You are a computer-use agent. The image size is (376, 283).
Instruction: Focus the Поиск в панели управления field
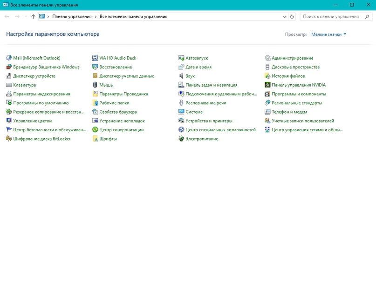(x=336, y=17)
